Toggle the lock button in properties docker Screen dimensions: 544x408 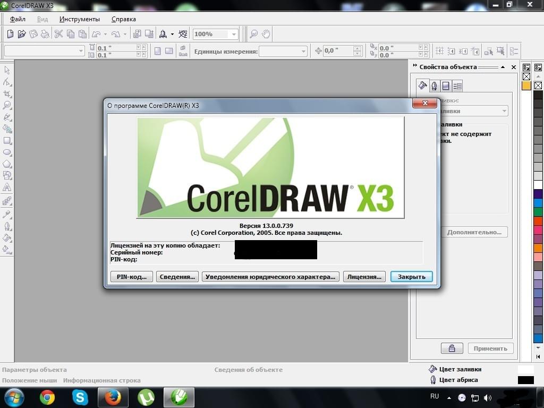(452, 348)
